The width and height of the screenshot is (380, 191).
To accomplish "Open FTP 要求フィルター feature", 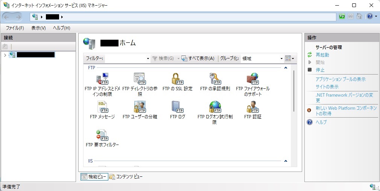I will (102, 138).
